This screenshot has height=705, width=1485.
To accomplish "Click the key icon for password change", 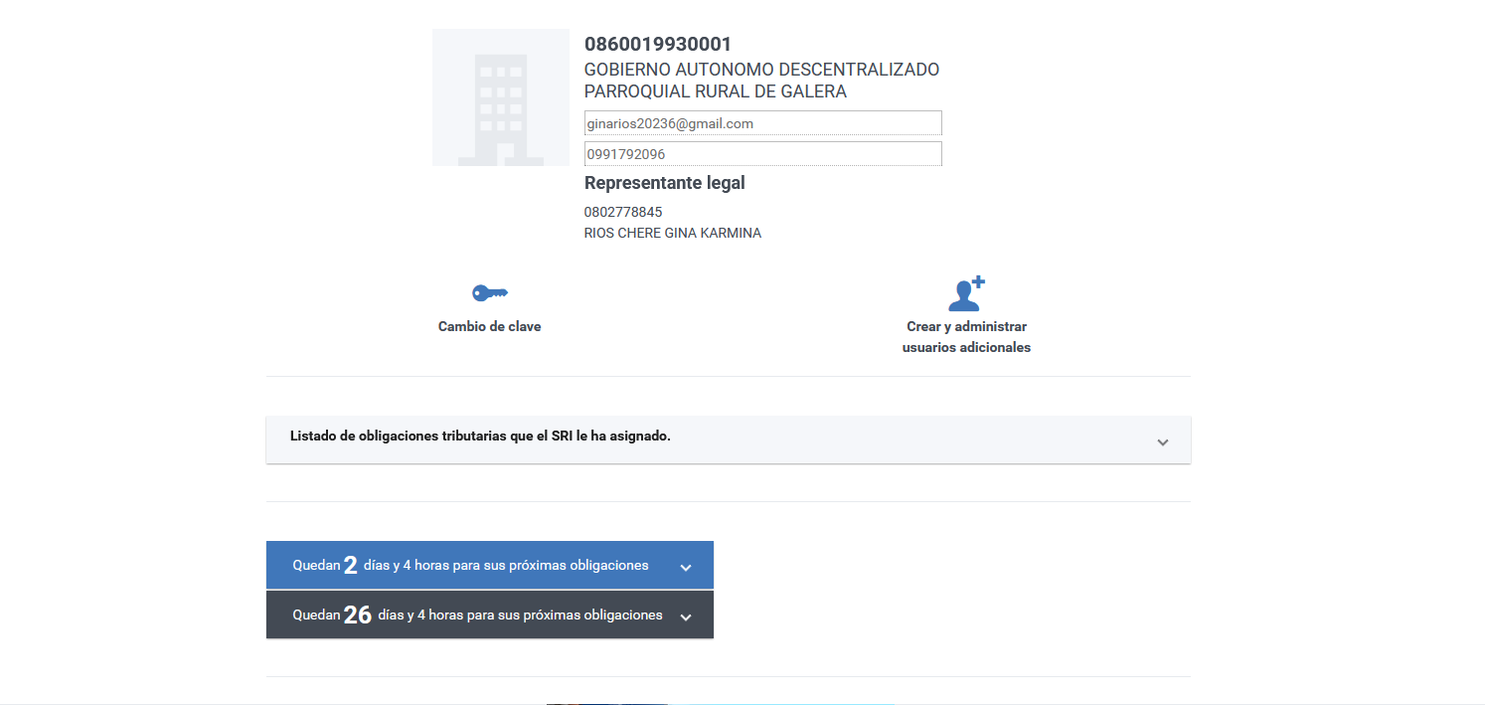I will pyautogui.click(x=489, y=293).
